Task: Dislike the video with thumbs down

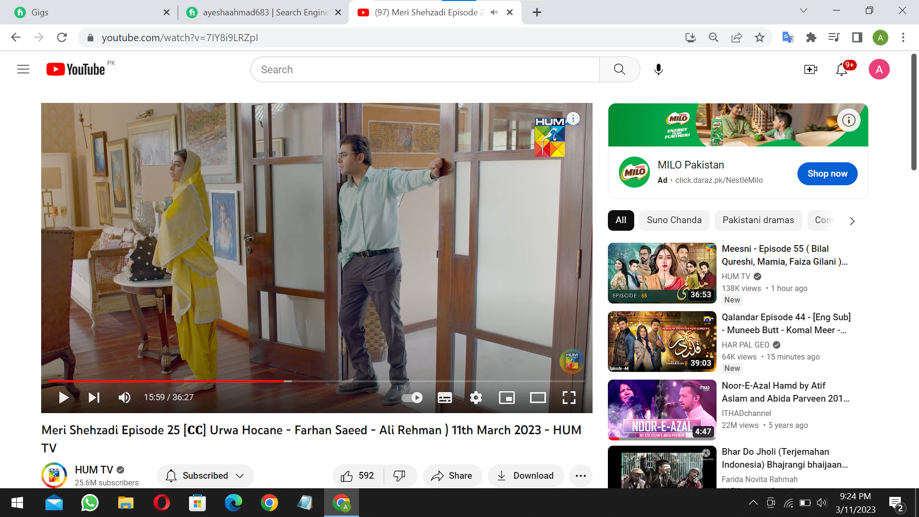Action: [400, 475]
